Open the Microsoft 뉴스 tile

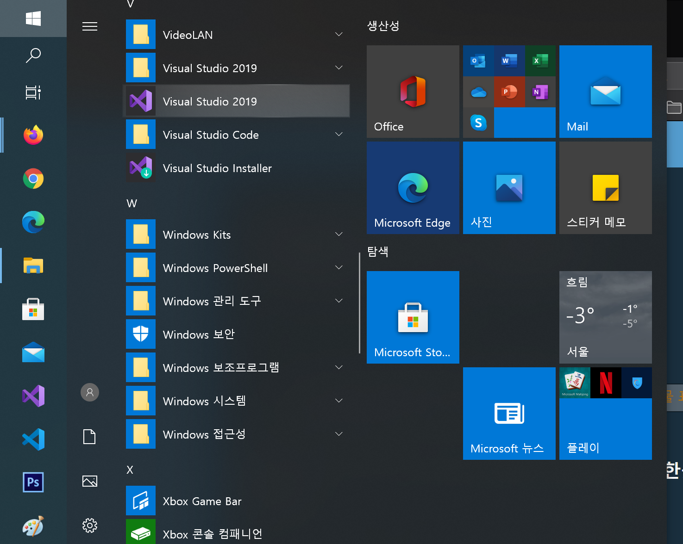click(509, 414)
